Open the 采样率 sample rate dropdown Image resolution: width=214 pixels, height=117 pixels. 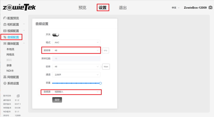pyautogui.click(x=76, y=50)
